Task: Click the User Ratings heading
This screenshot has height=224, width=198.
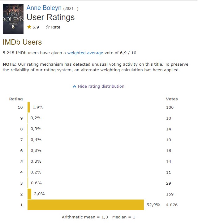Action: coord(50,17)
